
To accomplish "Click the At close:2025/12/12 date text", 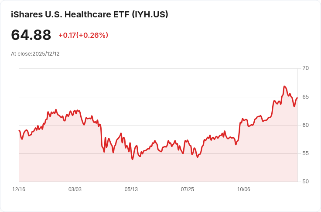I will click(x=35, y=54).
